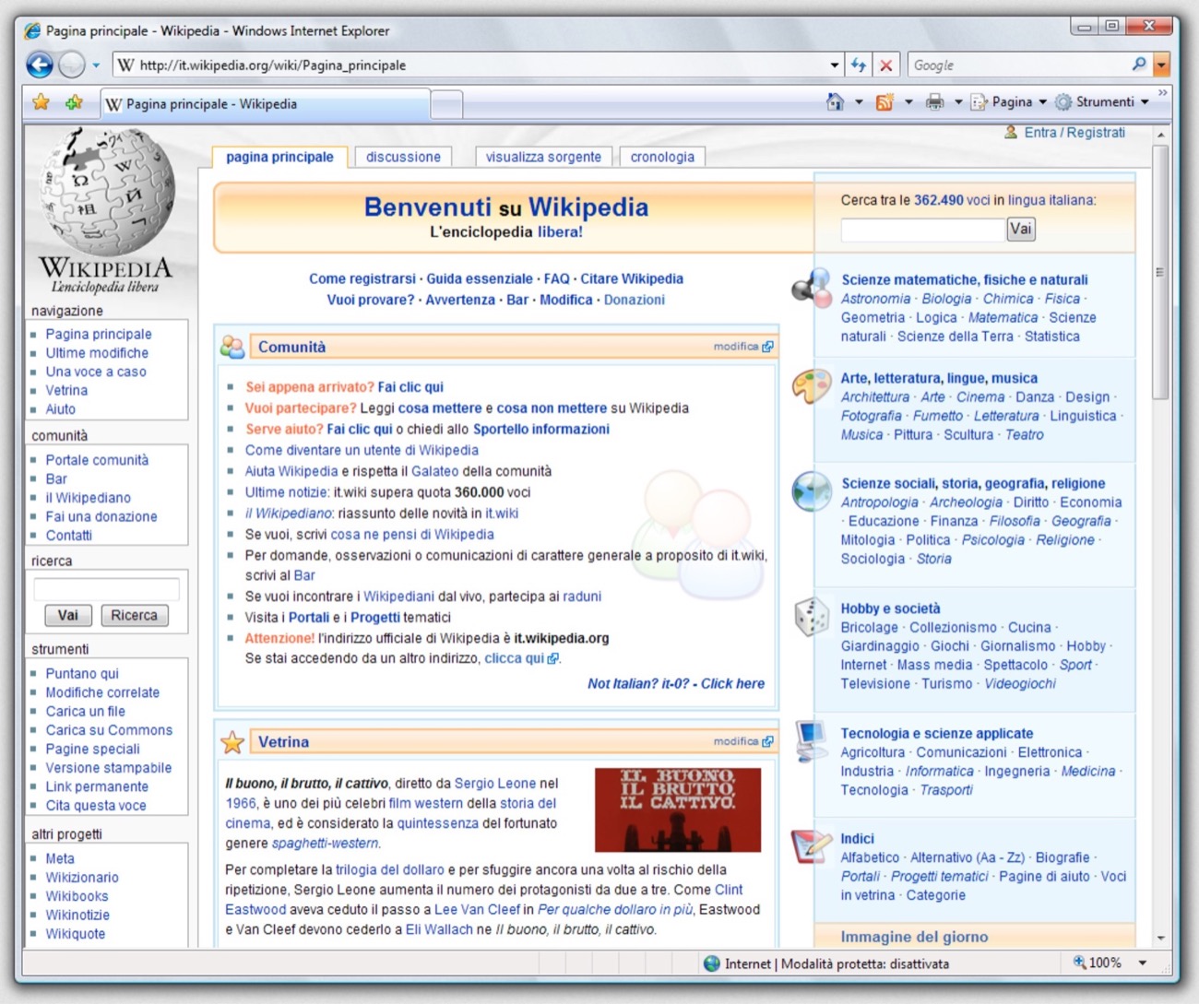Image resolution: width=1199 pixels, height=1004 pixels.
Task: Click the Wikipedia W favicon in the address bar
Action: click(x=125, y=65)
